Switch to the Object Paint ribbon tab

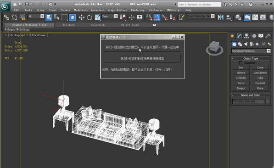(130, 25)
